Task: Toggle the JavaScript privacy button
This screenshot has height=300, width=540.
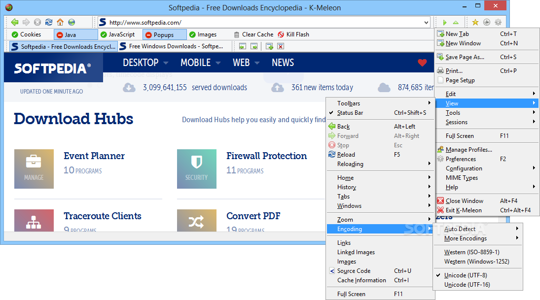Action: coord(117,34)
